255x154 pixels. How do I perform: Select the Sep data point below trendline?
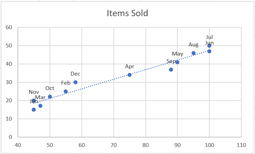171,70
